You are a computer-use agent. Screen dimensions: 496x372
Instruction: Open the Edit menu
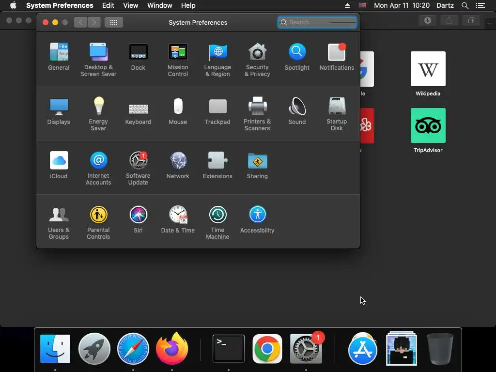(108, 5)
